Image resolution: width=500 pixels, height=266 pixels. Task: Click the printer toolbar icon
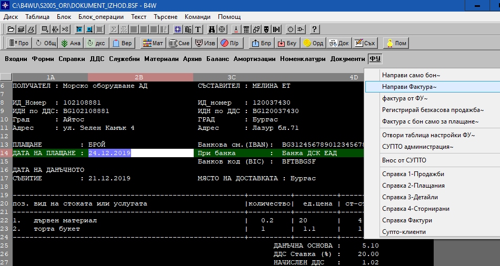pyautogui.click(x=31, y=29)
